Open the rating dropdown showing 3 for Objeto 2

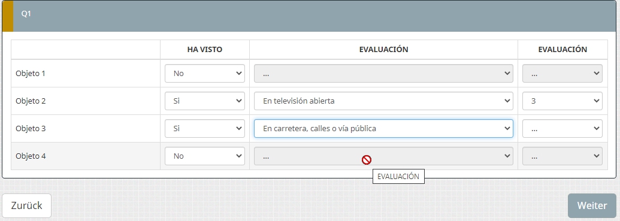(x=562, y=101)
